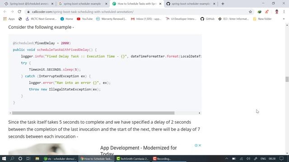Close the Spring boot @Scheduled tab
This screenshot has width=289, height=162.
click(x=52, y=4)
